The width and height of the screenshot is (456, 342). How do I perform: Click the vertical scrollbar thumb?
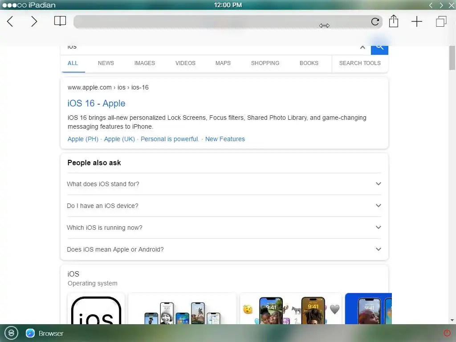click(x=452, y=57)
